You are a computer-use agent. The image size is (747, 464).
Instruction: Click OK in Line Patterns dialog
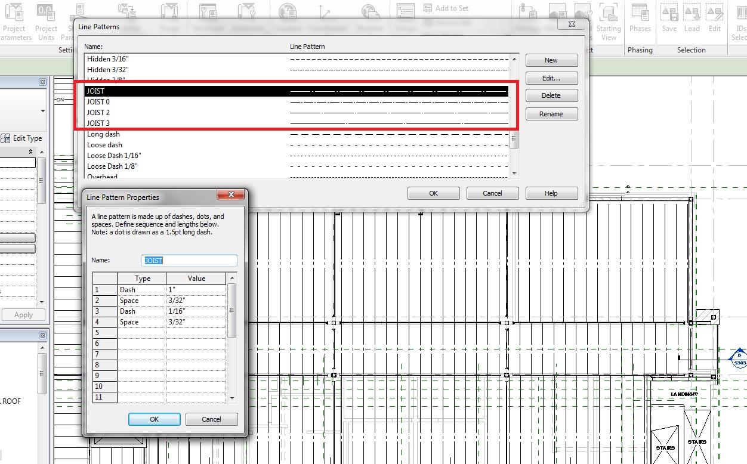(x=433, y=193)
